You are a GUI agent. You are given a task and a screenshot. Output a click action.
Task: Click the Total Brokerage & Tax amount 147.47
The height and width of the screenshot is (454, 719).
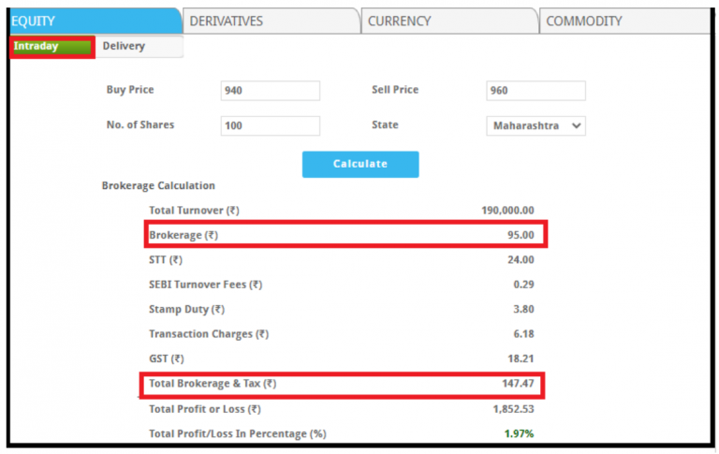coord(518,384)
